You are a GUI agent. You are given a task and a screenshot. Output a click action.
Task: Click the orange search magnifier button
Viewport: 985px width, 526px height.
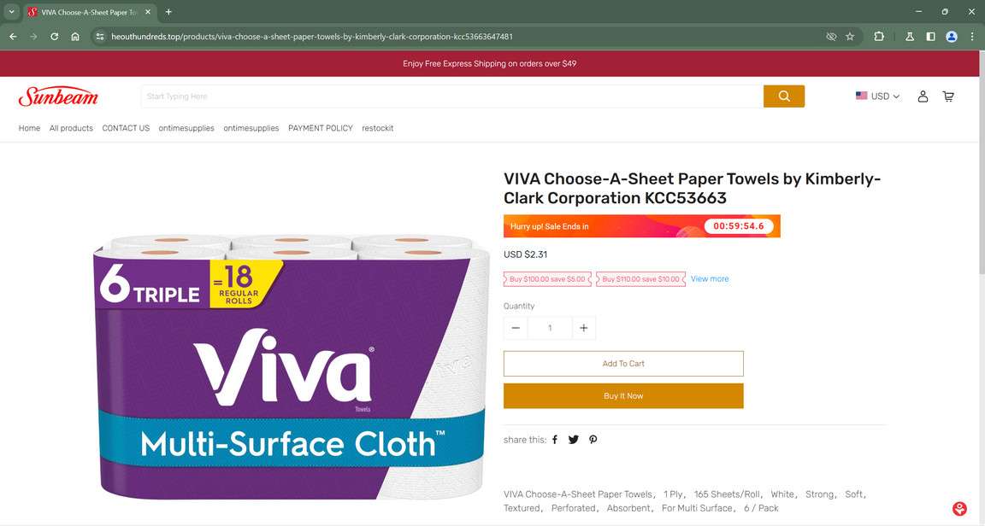[x=783, y=96]
